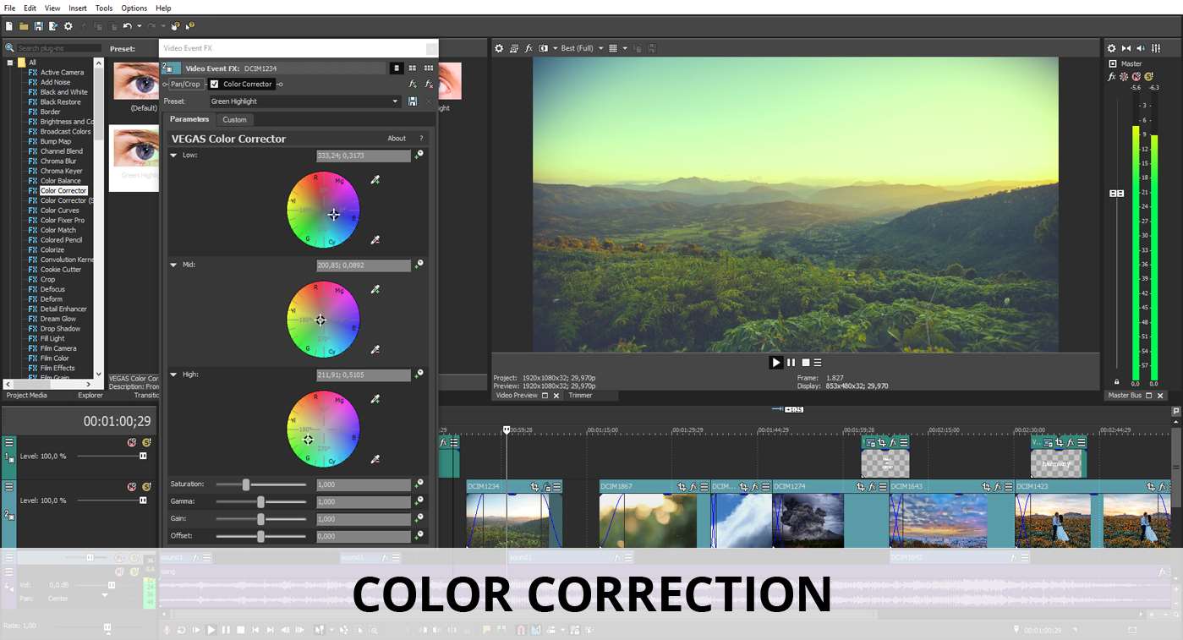1183x640 pixels.
Task: Toggle Dim Output in Master Bus toolbar
Action: (x=1140, y=48)
